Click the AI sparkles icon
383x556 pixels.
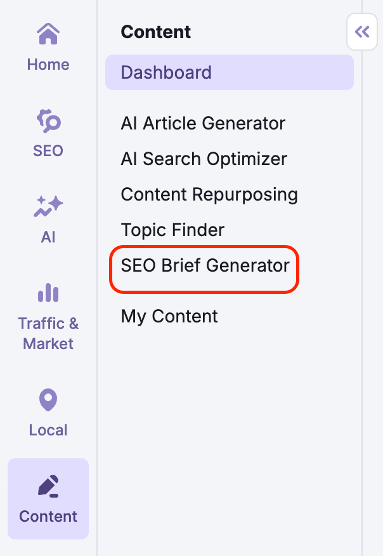tap(48, 206)
